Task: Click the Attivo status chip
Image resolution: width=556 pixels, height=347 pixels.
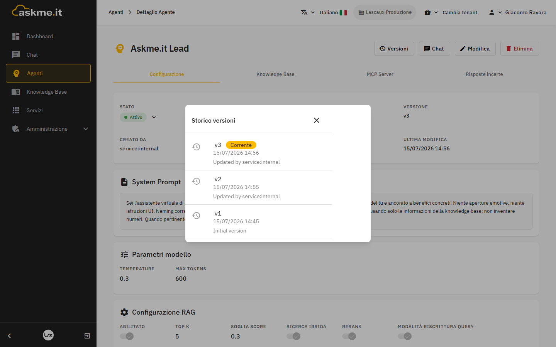Action: point(133,117)
